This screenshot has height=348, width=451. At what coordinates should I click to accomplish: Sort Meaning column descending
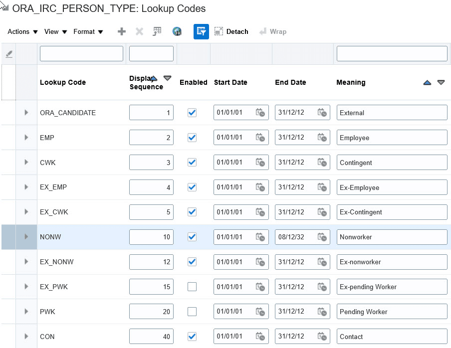[441, 82]
